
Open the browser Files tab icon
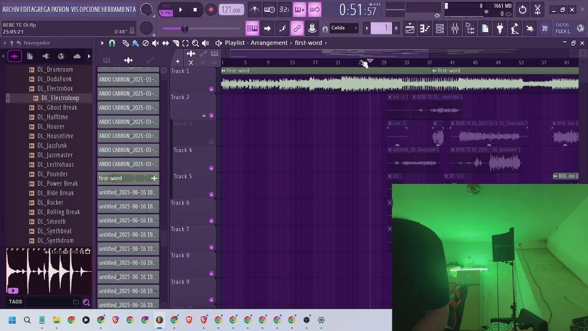pyautogui.click(x=30, y=56)
